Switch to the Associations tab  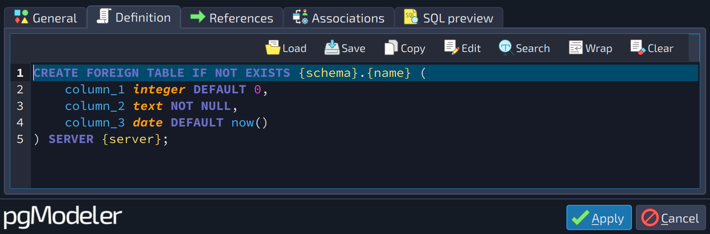pyautogui.click(x=338, y=18)
